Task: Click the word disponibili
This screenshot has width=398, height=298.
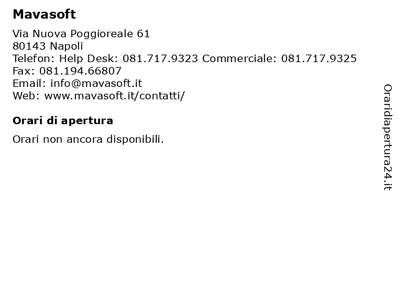Action: pyautogui.click(x=135, y=139)
